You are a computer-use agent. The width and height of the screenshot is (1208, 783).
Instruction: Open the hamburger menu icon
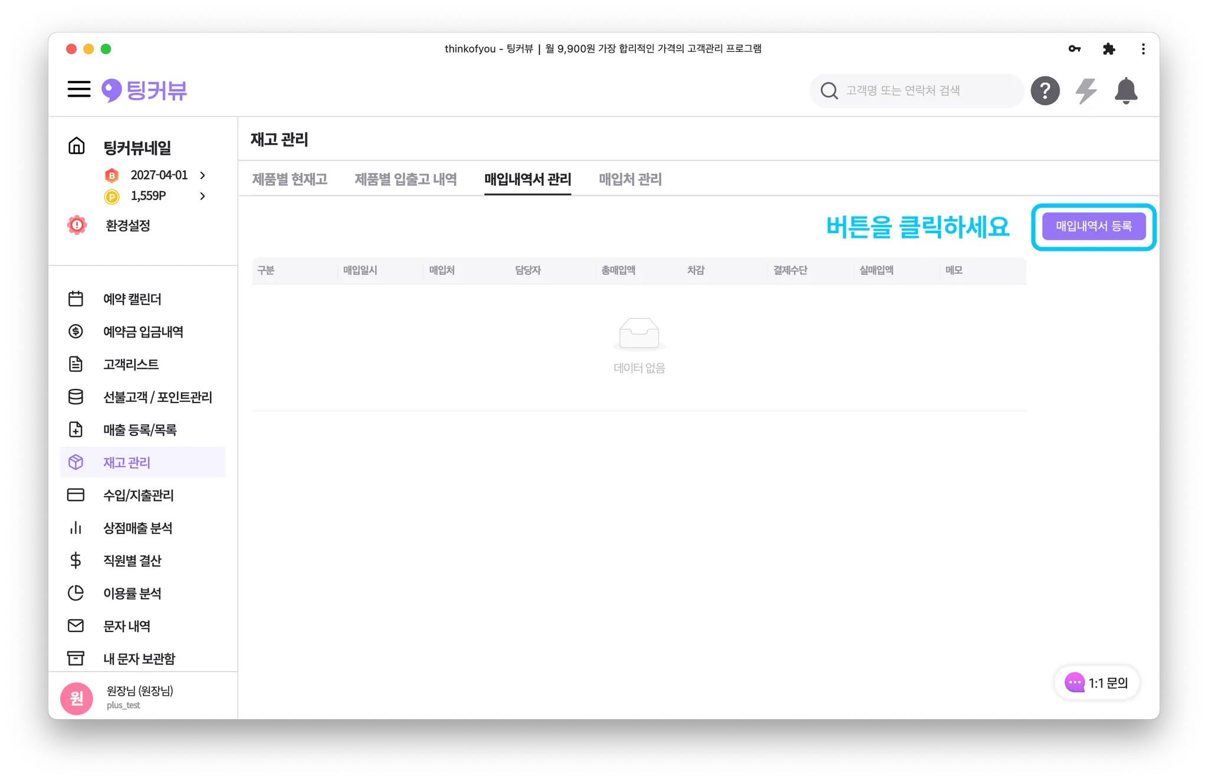[x=78, y=90]
